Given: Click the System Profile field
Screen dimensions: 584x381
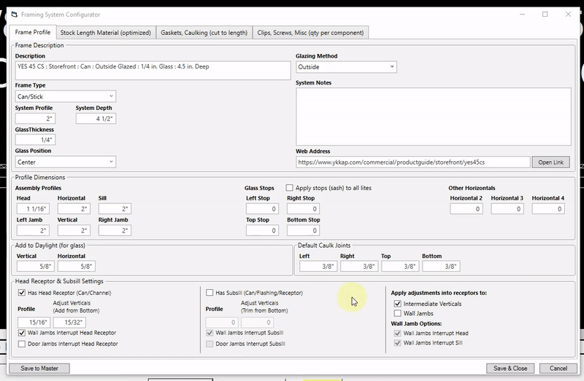Looking at the screenshot, I should [x=35, y=119].
